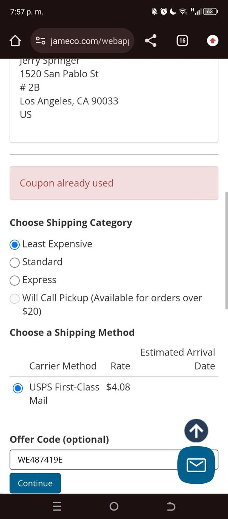Tap the red upward arrow update icon
This screenshot has width=228, height=519.
212,41
